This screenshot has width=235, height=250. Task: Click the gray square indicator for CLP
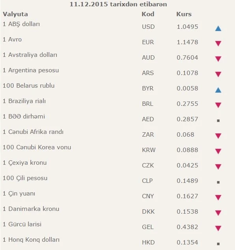click(218, 182)
